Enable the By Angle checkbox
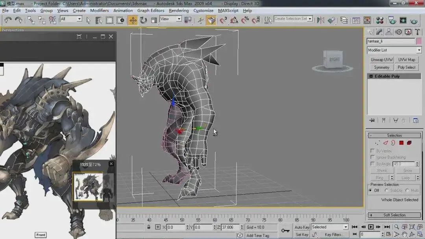425x239 pixels. coord(372,164)
